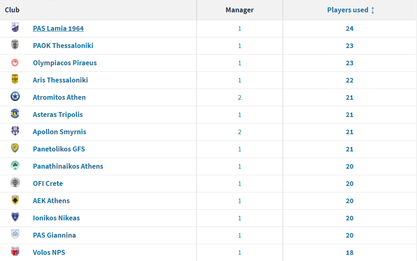Click Atromitos Athen manager count 2

240,98
